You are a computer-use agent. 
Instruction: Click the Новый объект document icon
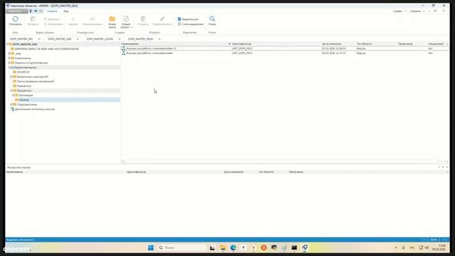(x=126, y=19)
